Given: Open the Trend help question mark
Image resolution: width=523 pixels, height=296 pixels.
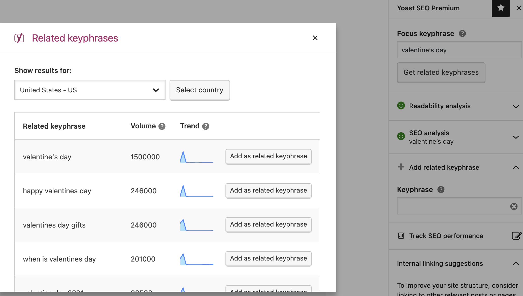Looking at the screenshot, I should coord(206,126).
